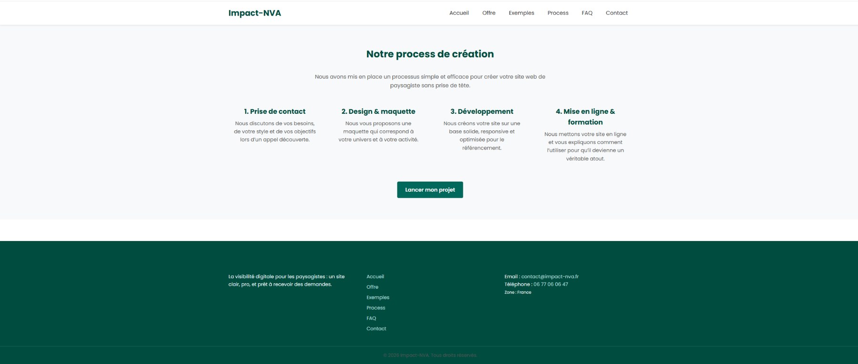Click the Téléphone : label in footer

point(518,284)
